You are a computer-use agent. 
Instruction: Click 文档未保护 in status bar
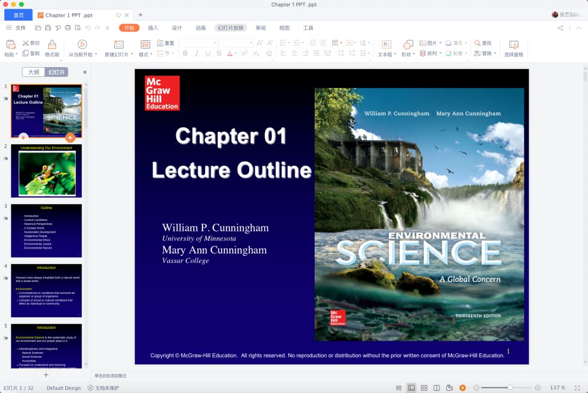(103, 388)
